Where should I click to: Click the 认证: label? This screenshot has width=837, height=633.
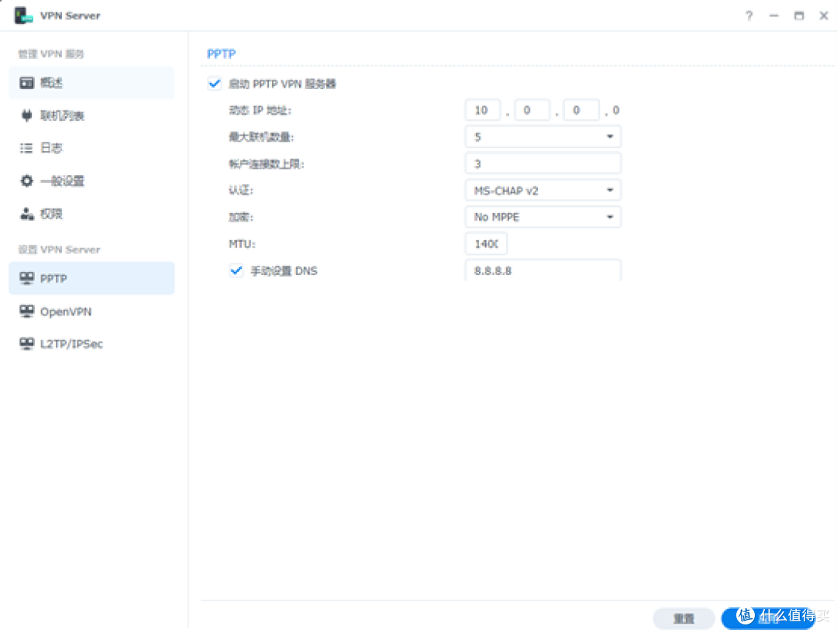coord(241,191)
